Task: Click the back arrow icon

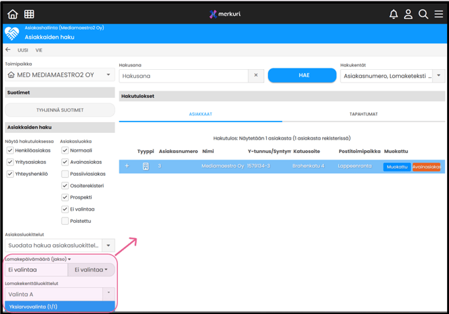Action: [x=8, y=50]
